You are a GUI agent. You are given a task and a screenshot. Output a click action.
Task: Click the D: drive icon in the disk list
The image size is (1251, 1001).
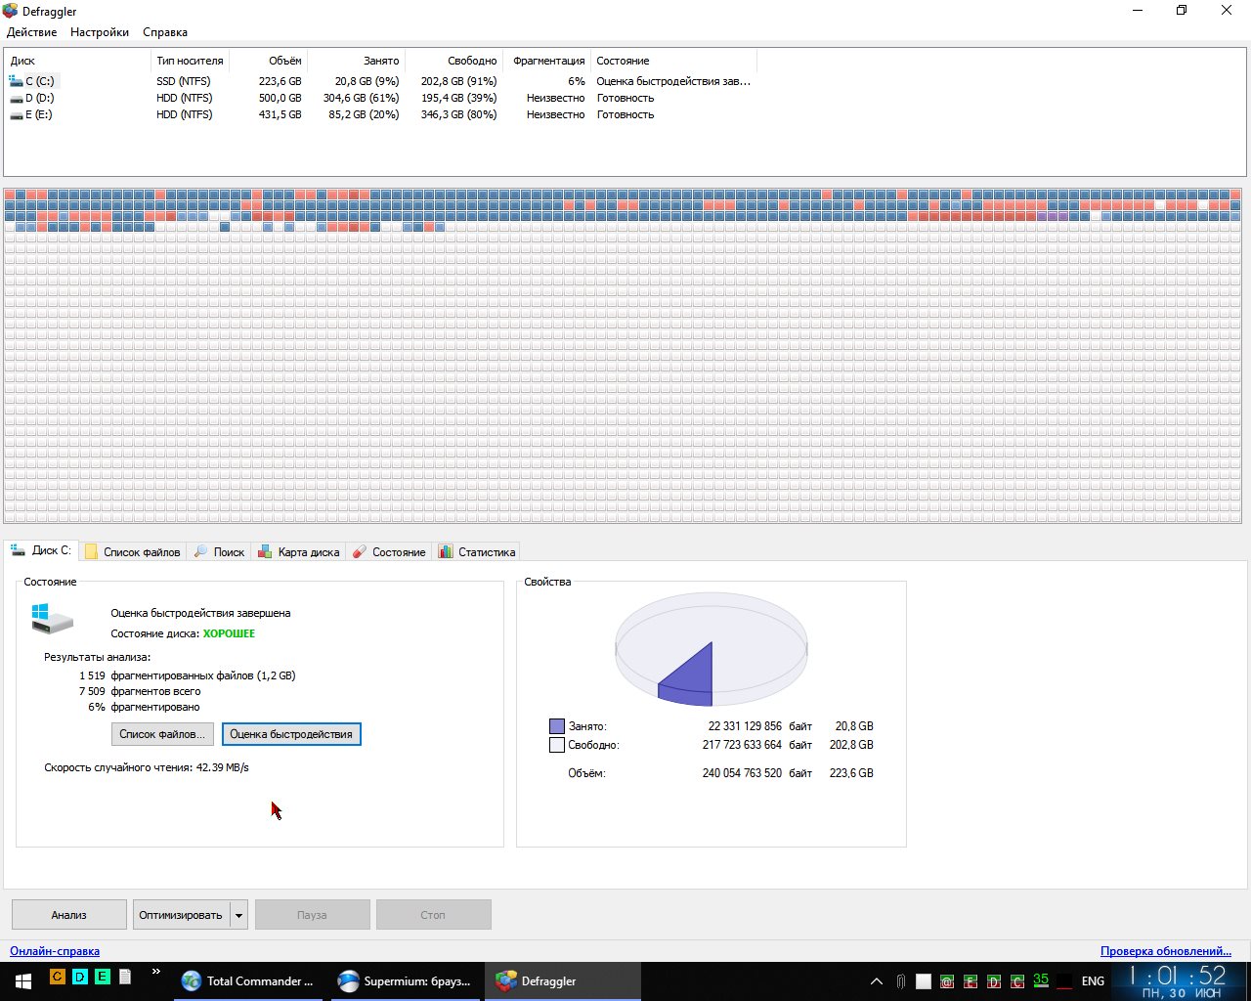coord(16,98)
